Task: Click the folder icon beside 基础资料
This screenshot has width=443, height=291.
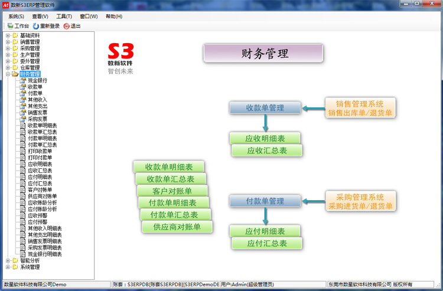Action: pyautogui.click(x=15, y=35)
